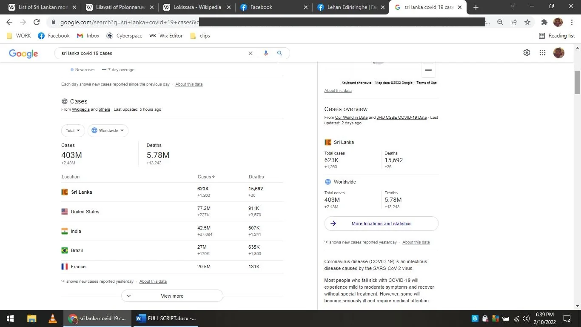Zoom out the map with the minus button
Viewport: 581px width, 327px height.
click(428, 70)
